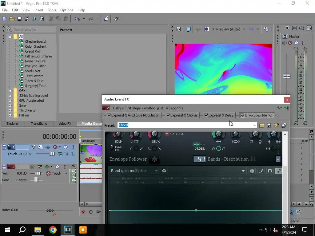Open the Insert menu

39,10
